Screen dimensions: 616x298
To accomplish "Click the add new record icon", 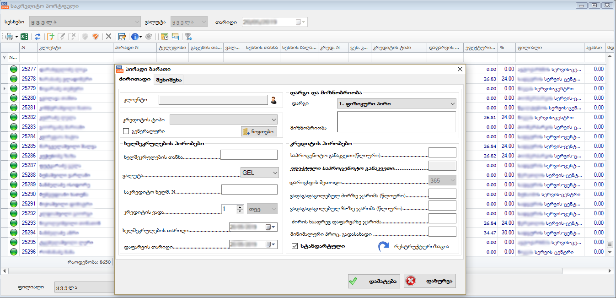I will coord(51,37).
